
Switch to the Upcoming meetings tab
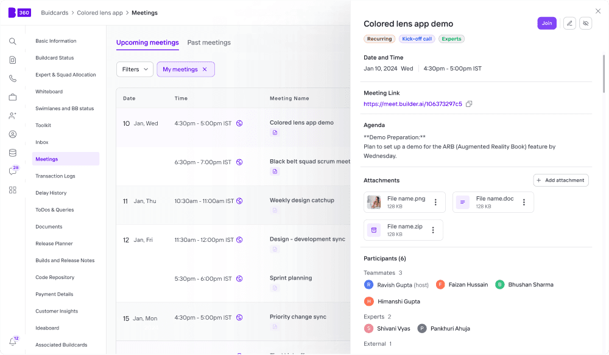coord(147,43)
